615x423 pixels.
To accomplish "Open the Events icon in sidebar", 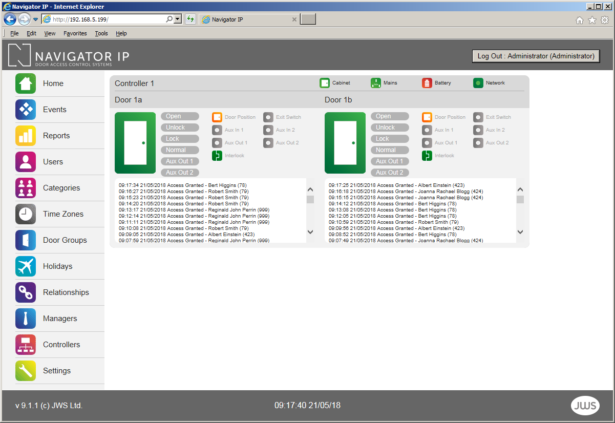I will click(26, 110).
